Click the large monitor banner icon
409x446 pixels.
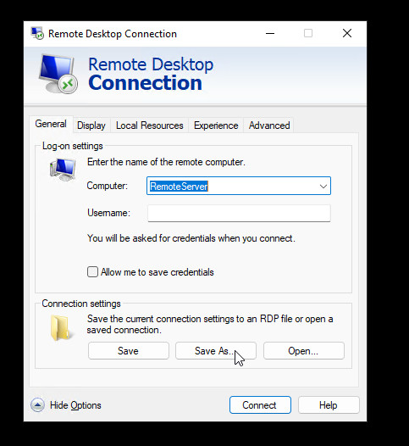click(x=58, y=74)
